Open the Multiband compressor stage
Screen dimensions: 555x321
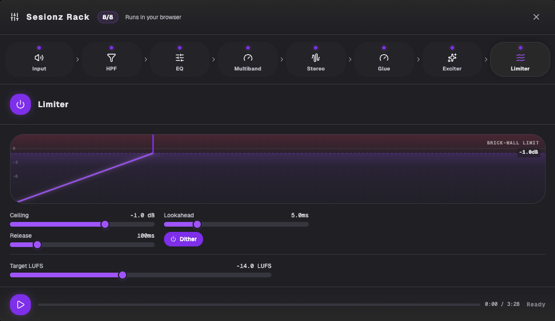click(x=248, y=59)
